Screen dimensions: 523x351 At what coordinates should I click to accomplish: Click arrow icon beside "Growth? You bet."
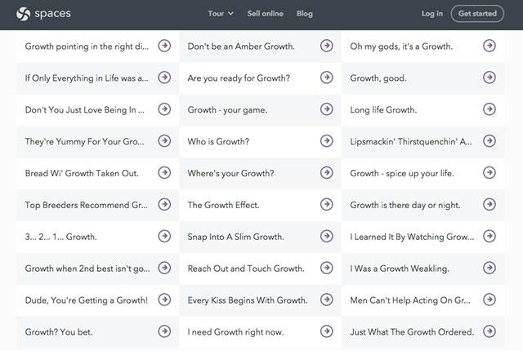[164, 331]
